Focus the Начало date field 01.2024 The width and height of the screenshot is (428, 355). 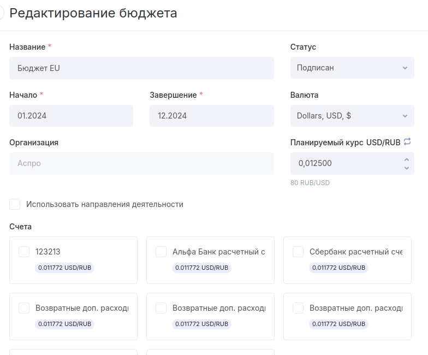[x=71, y=116]
